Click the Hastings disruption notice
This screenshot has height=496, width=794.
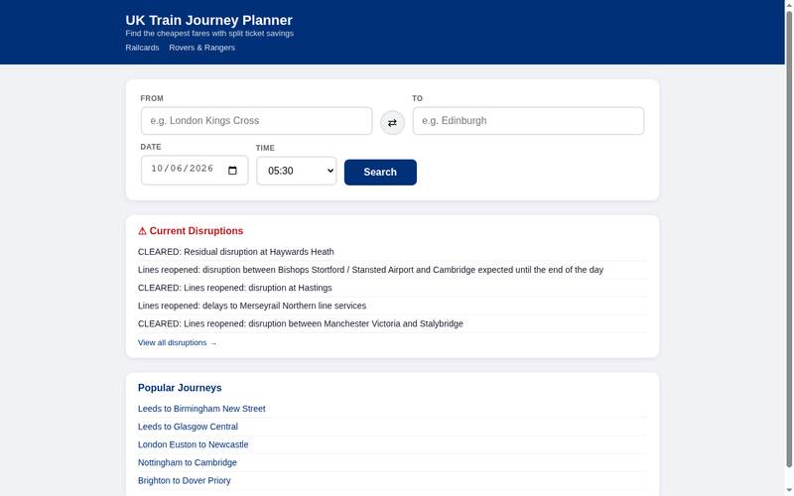coord(235,288)
